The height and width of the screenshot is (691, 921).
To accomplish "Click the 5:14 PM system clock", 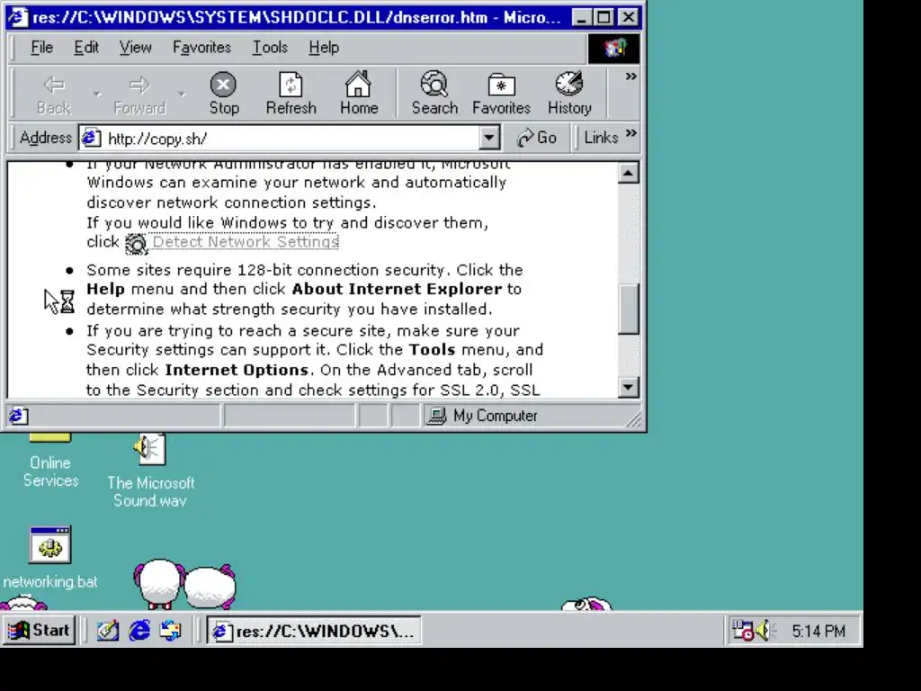I will [x=818, y=631].
